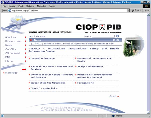
Task: Open Our Offer sidebar item
Action: (x=11, y=49)
